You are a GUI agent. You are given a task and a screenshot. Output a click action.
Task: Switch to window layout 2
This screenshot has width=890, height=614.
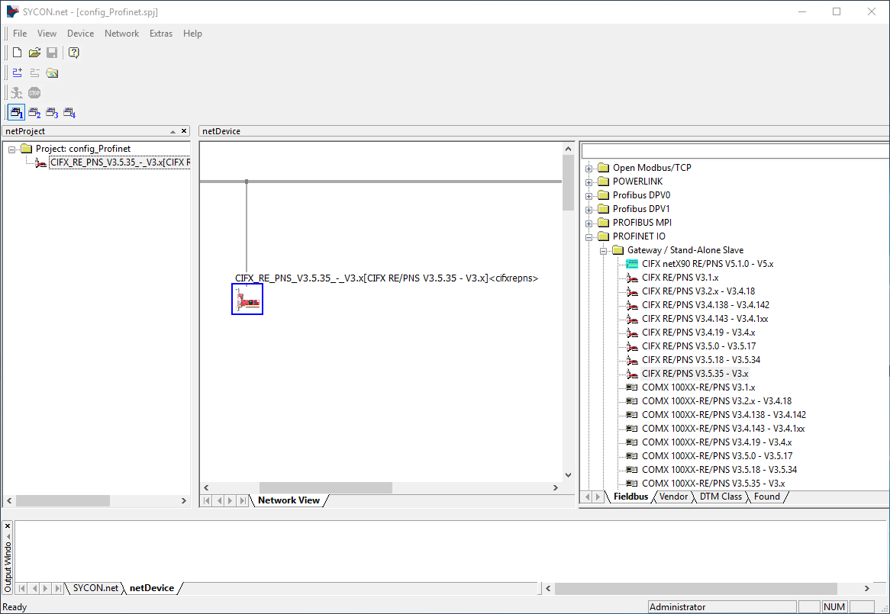34,113
